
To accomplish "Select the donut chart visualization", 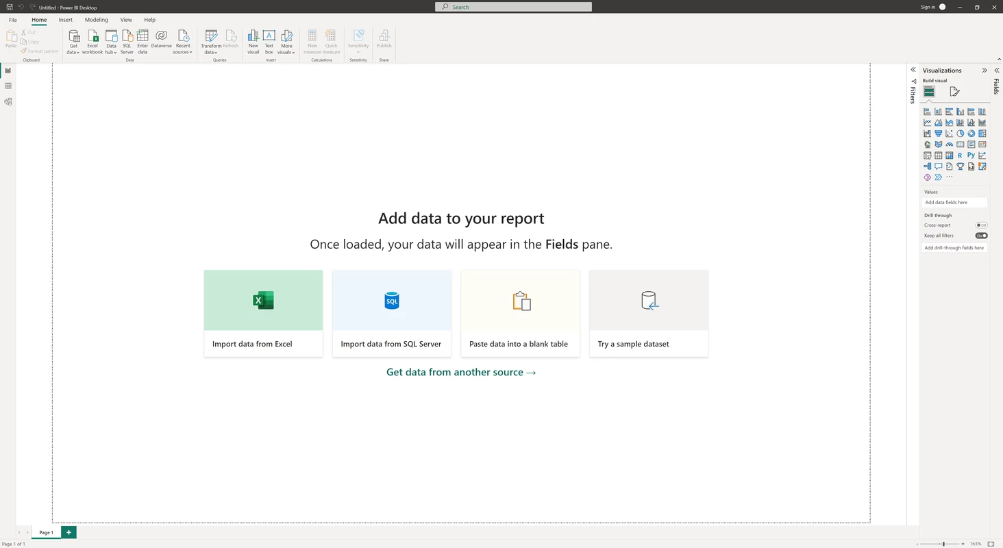I will click(971, 134).
